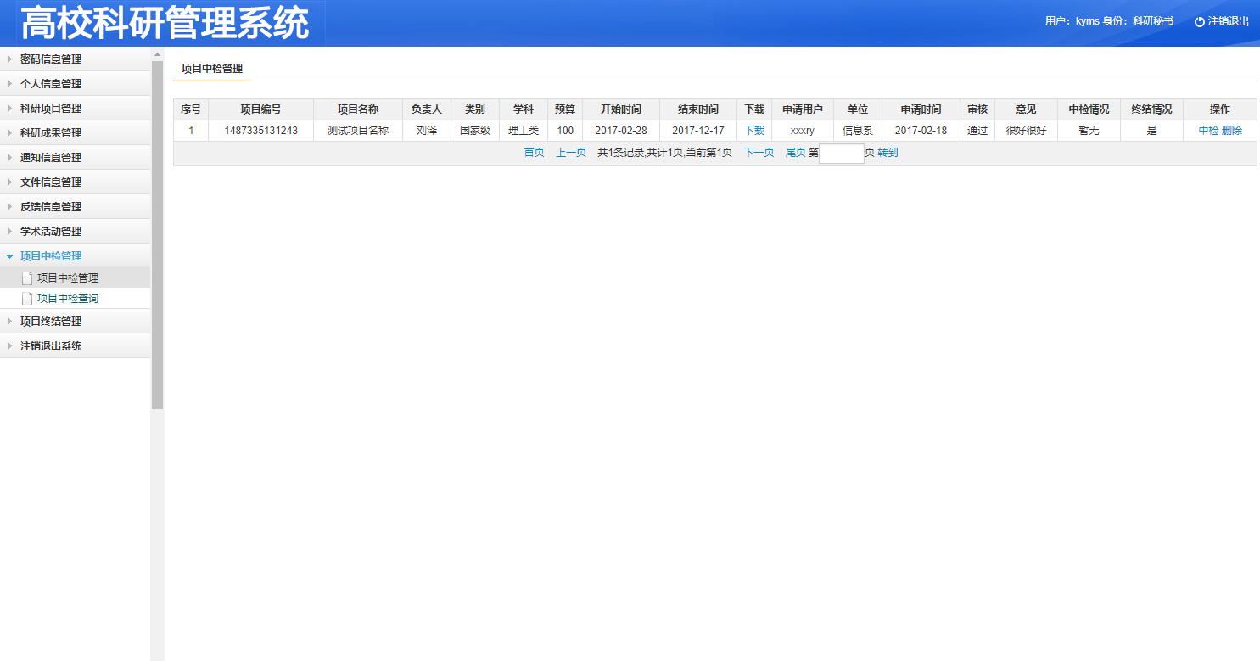Click the document icon beside 项目中检查询

point(27,299)
